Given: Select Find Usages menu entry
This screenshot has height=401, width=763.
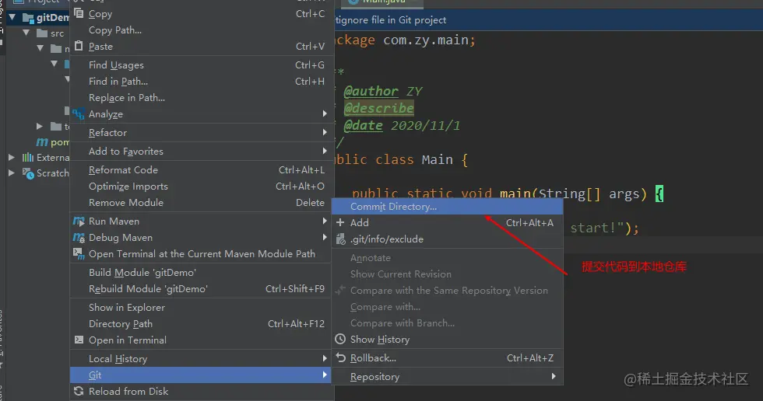Looking at the screenshot, I should (201, 65).
